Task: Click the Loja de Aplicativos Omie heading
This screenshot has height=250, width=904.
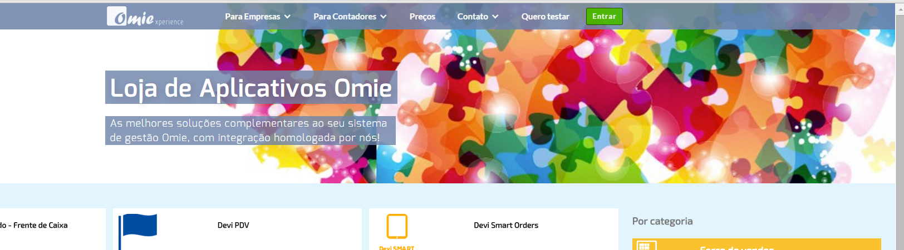Action: (x=251, y=88)
